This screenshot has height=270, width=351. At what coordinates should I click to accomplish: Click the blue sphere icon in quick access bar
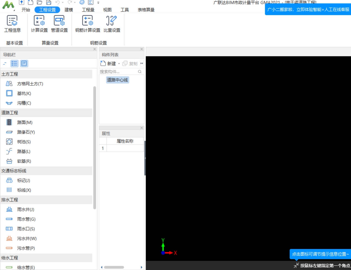point(82,2)
